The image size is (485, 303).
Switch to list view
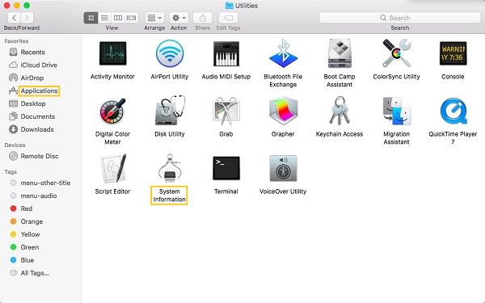point(104,18)
